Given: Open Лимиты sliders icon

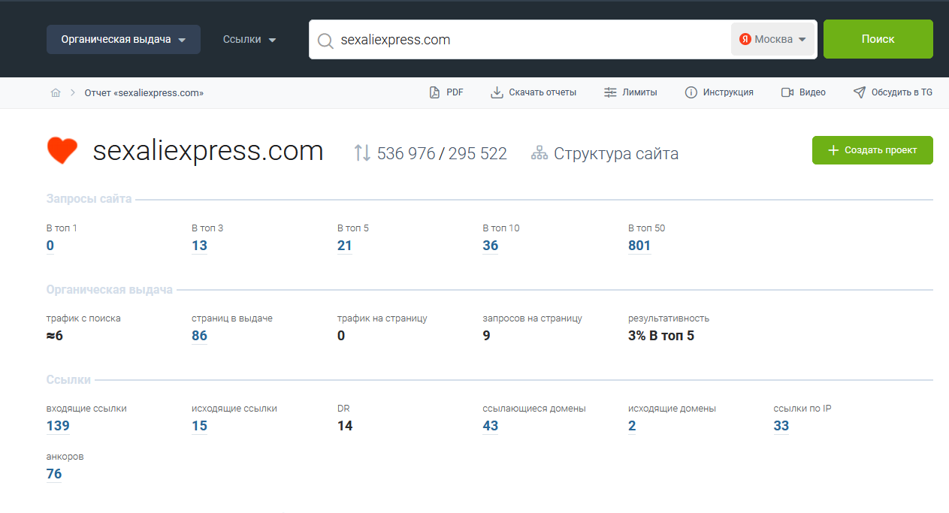Looking at the screenshot, I should tap(610, 92).
